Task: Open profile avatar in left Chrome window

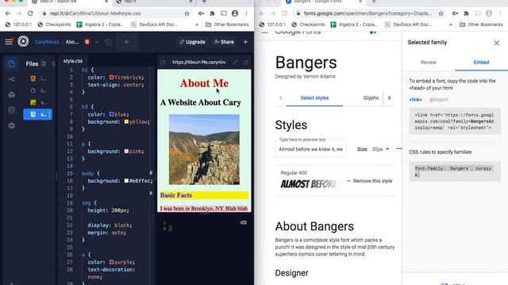Action: pyautogui.click(x=235, y=13)
